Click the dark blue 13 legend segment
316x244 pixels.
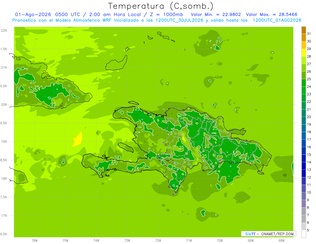click(304, 166)
